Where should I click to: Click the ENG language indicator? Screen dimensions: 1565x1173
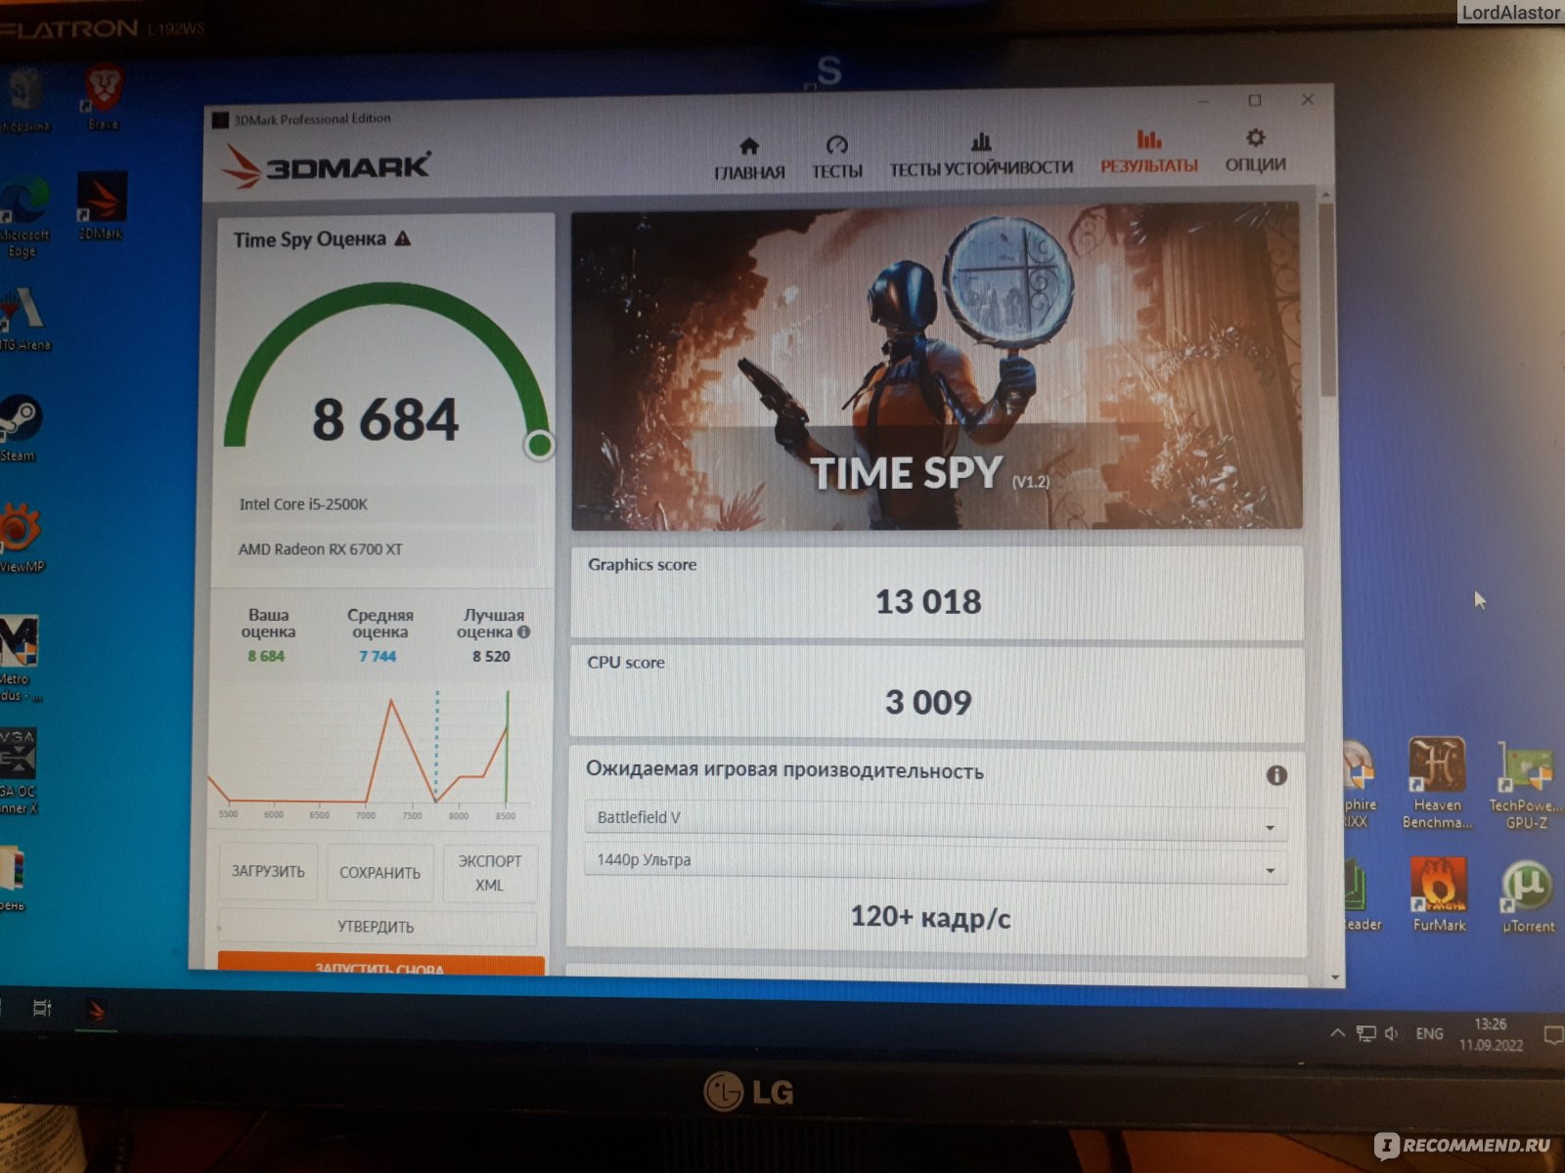(1429, 1033)
